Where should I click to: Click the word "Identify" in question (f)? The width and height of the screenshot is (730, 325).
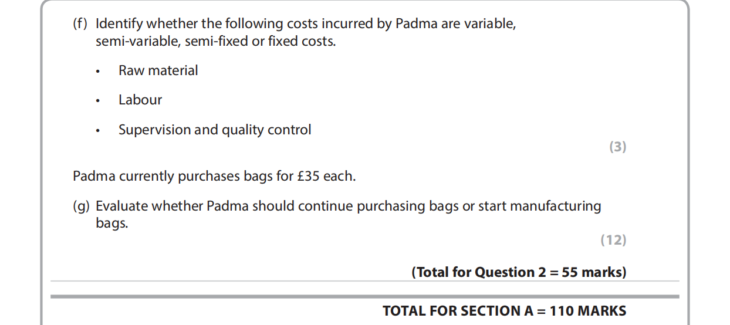[x=119, y=25]
